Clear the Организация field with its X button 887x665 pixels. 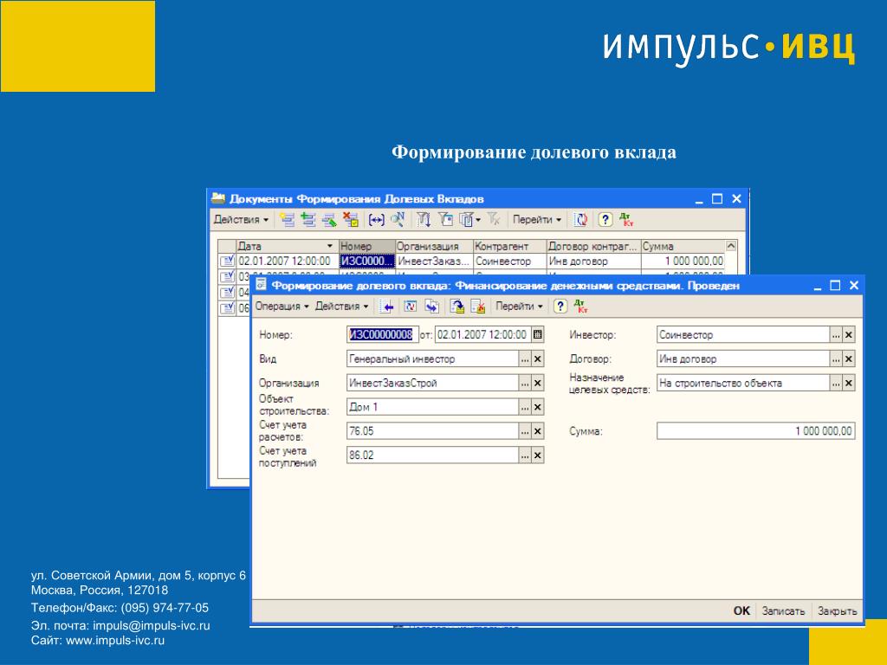tap(538, 384)
